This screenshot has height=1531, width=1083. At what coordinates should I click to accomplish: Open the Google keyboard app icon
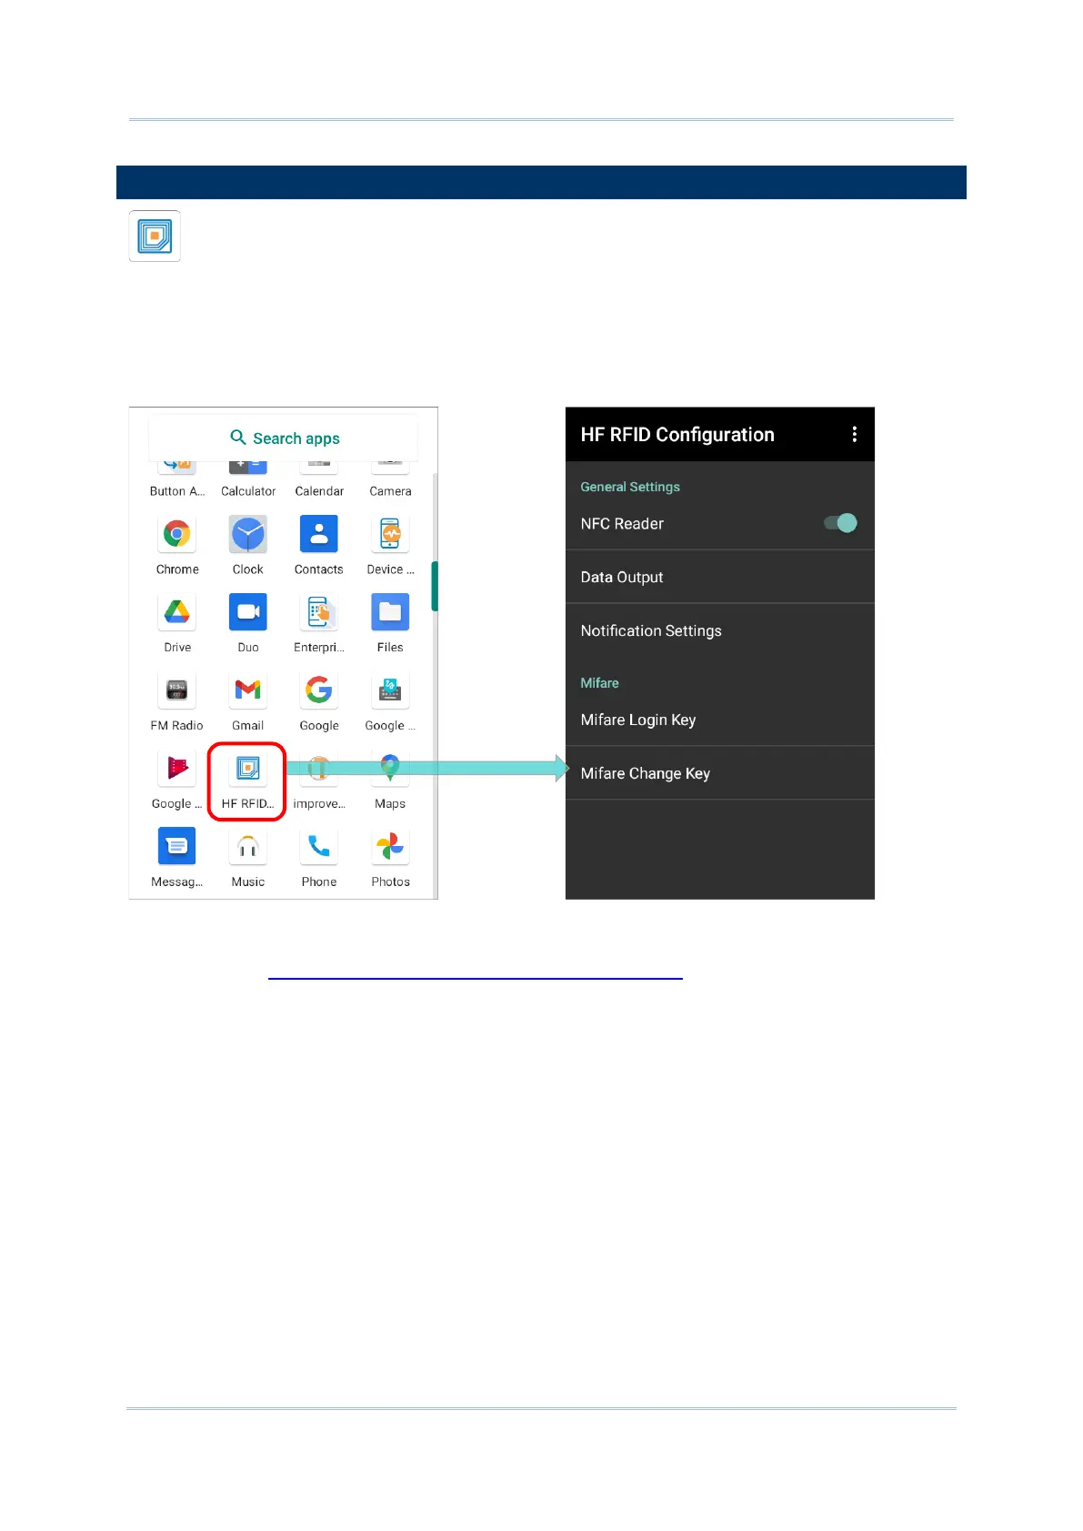tap(390, 691)
